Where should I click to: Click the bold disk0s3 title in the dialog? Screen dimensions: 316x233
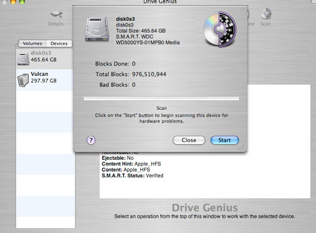click(125, 19)
